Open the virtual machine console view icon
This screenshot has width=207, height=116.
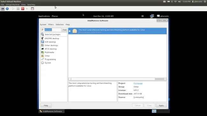(x=3, y=9)
